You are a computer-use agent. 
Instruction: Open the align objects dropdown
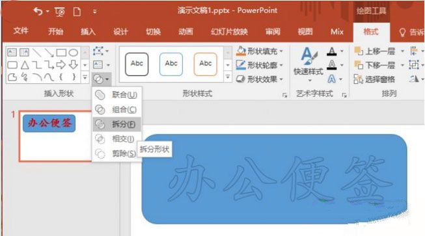pyautogui.click(x=417, y=51)
